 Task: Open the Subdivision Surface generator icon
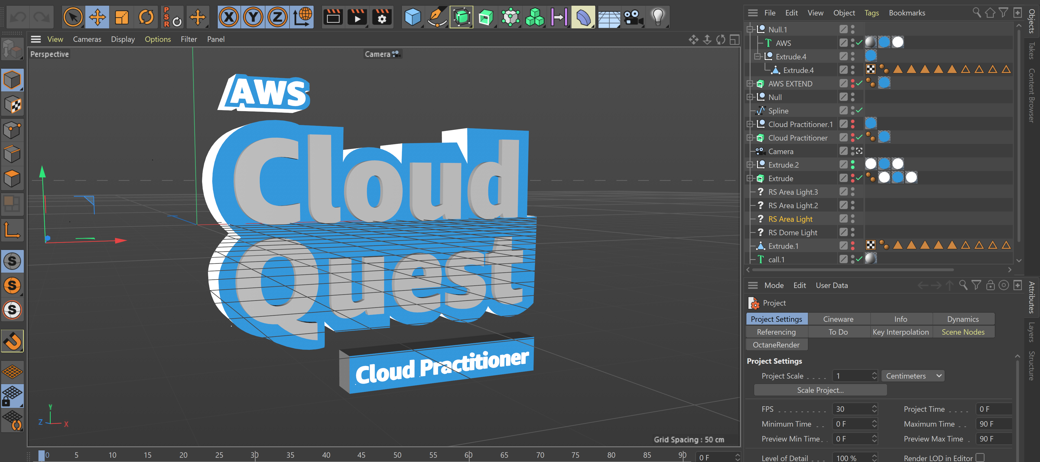(461, 17)
